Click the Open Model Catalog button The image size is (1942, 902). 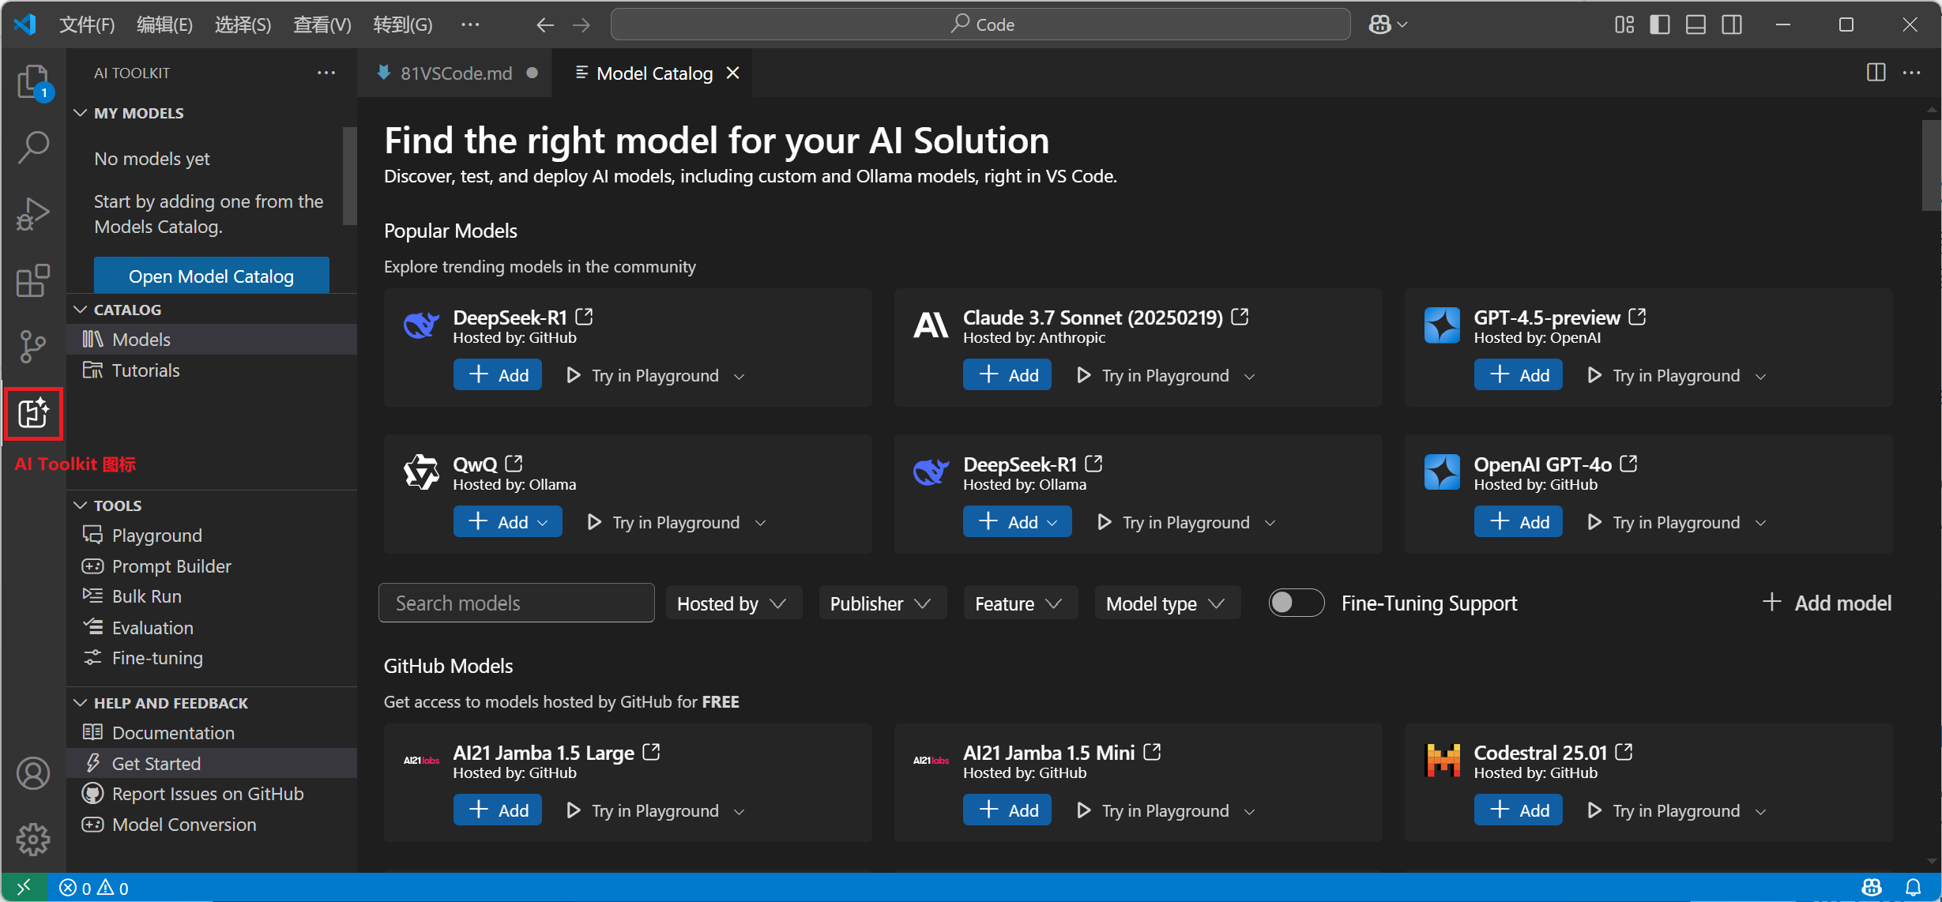211,276
